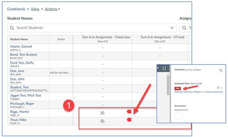Select the Notes cell for Doe, Jane
The height and width of the screenshot is (137, 228).
point(61,72)
